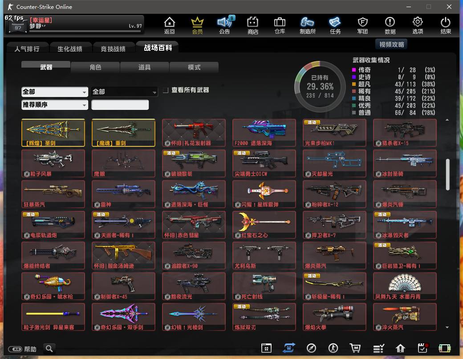Switch to the 生化战绩 tab
Screen dimensions: 463x359
point(70,48)
